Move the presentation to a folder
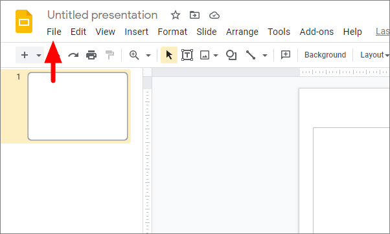 tap(194, 15)
